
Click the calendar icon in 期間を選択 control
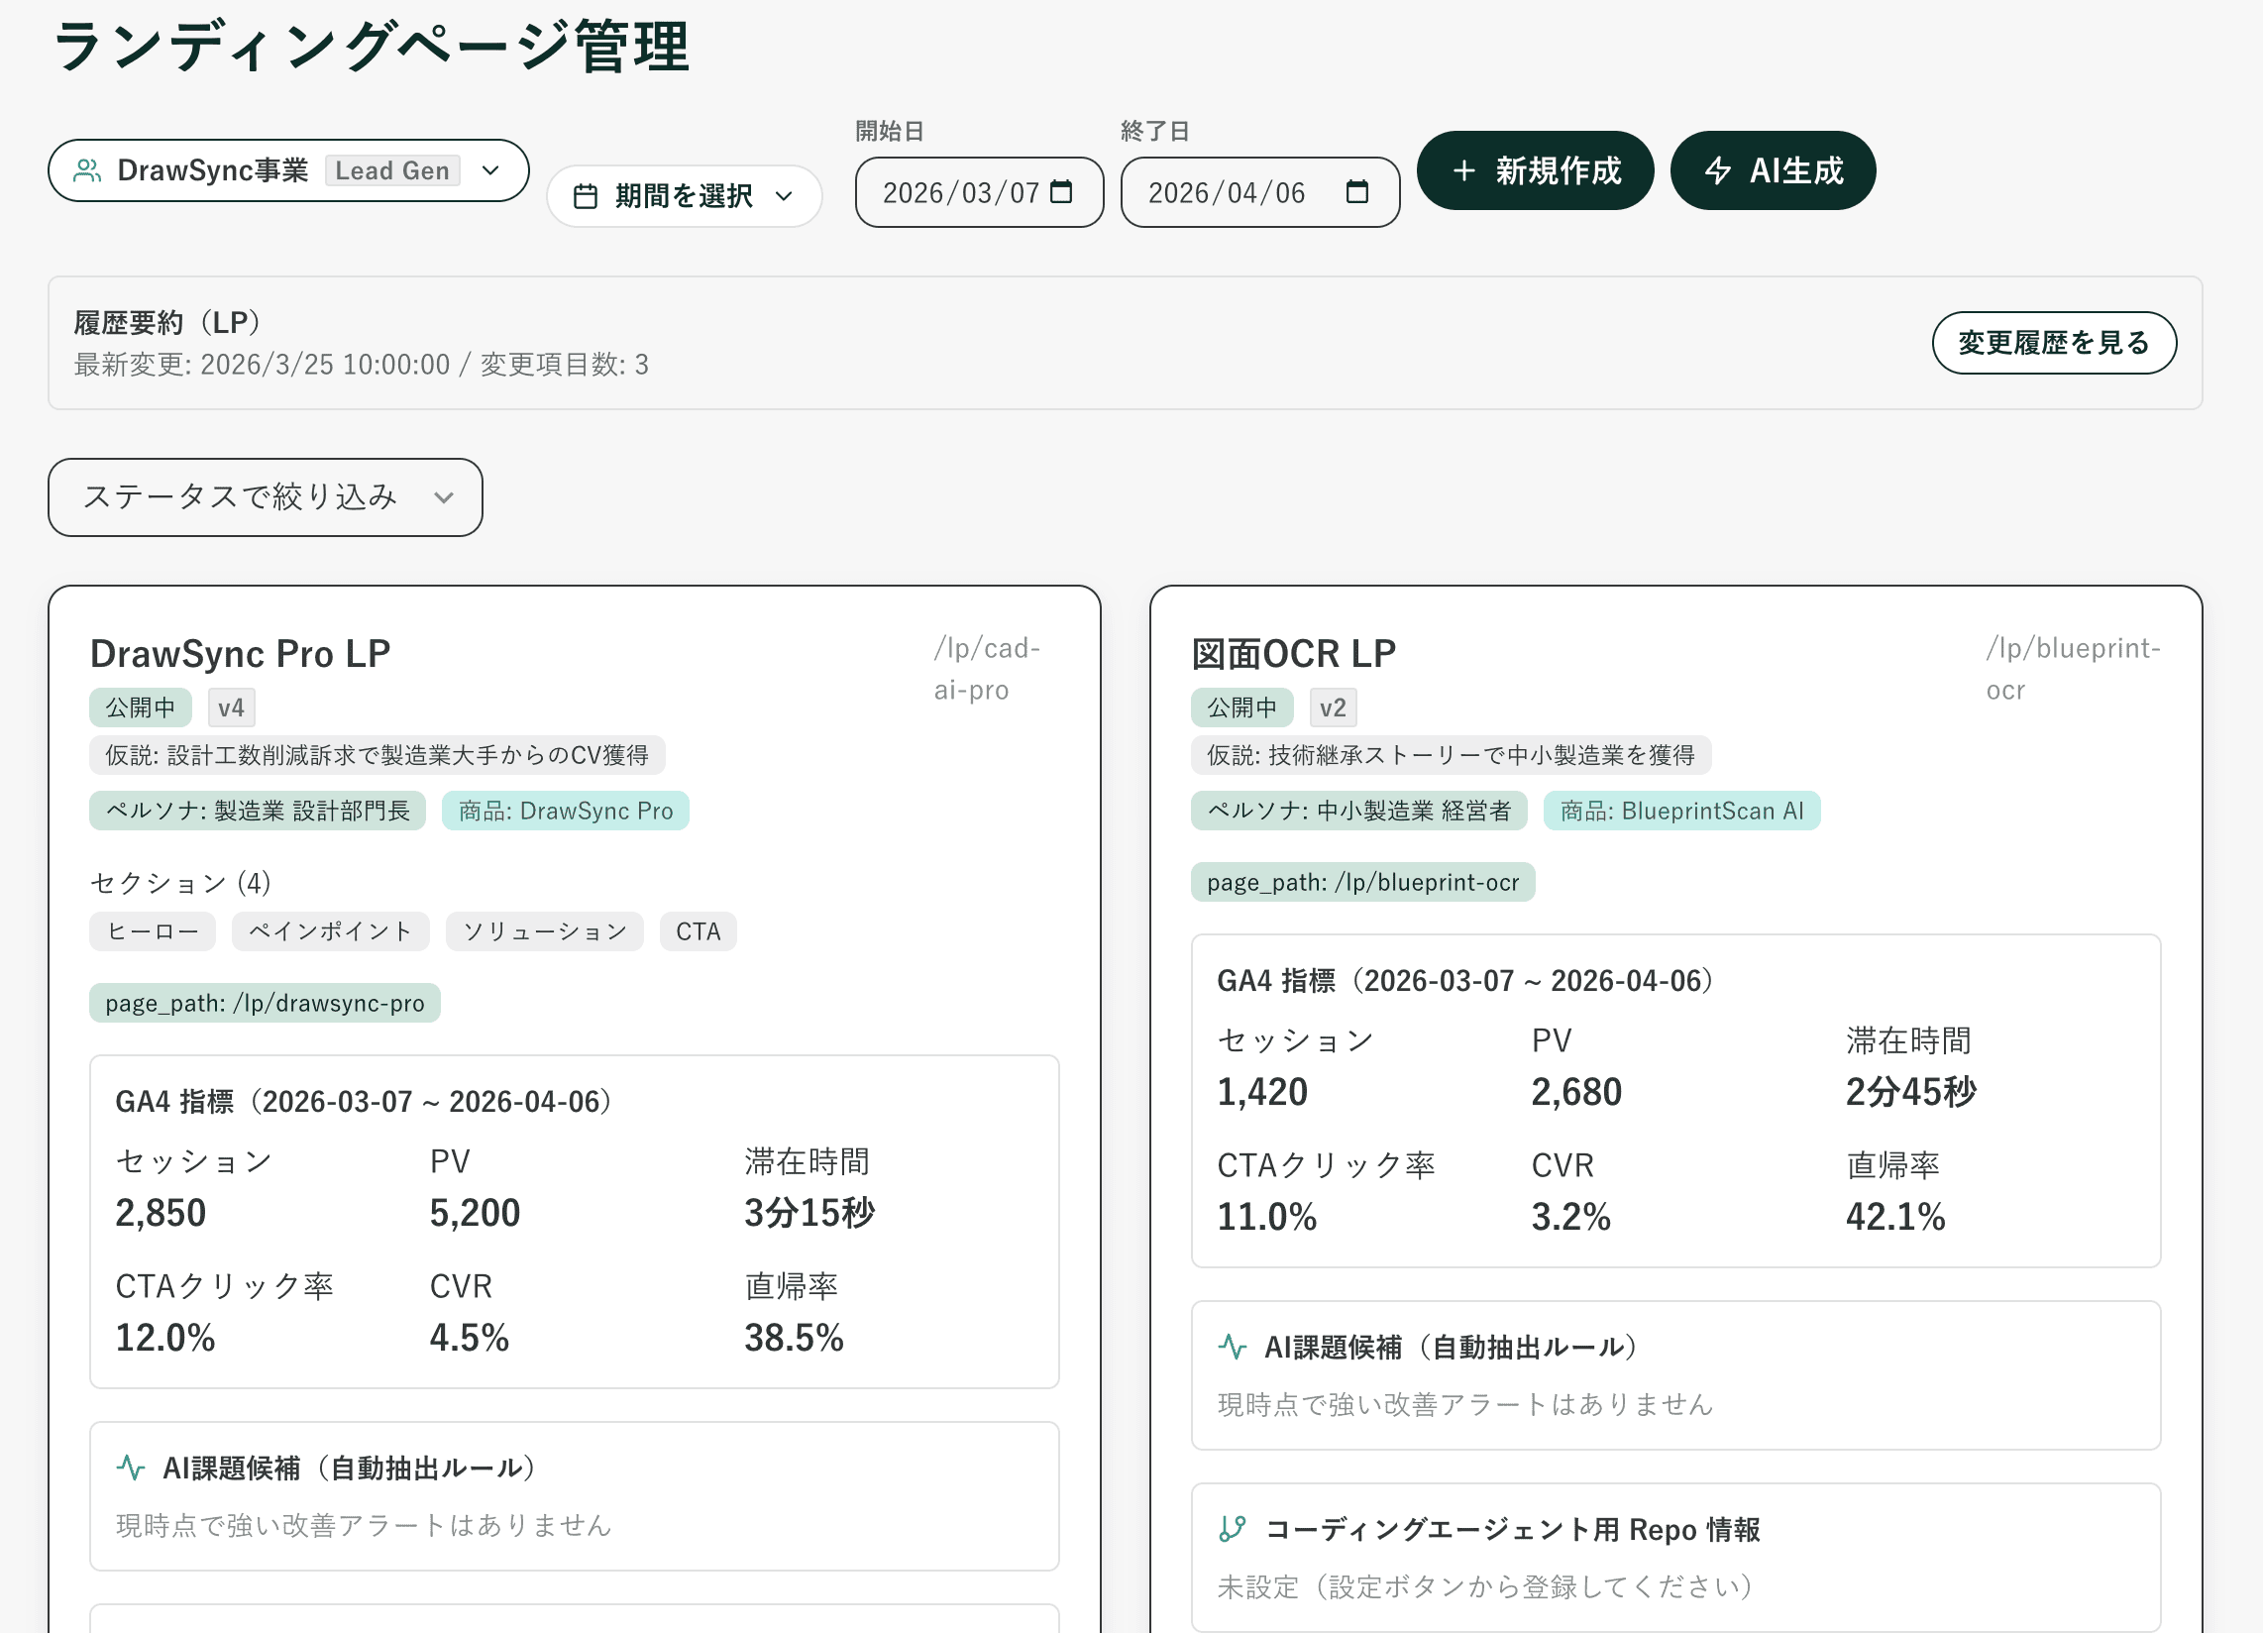click(589, 195)
